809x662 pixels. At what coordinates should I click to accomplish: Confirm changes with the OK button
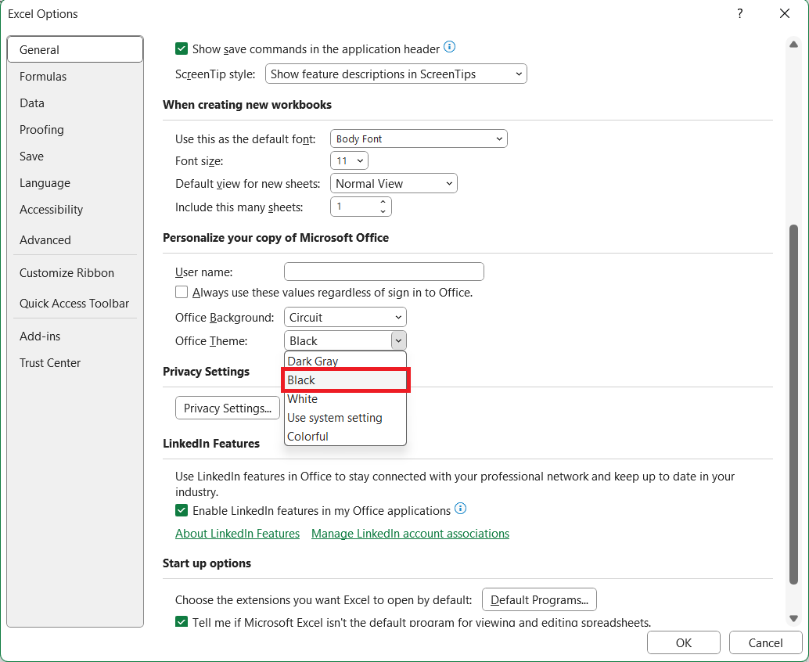click(x=684, y=642)
